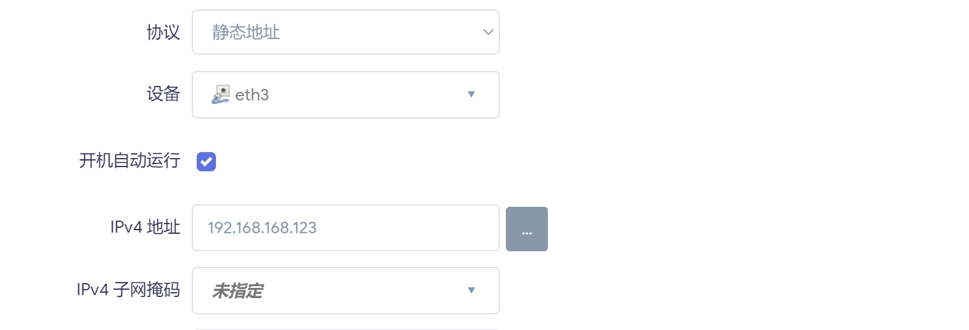
Task: Click the 开机自动运行 label text
Action: click(129, 160)
